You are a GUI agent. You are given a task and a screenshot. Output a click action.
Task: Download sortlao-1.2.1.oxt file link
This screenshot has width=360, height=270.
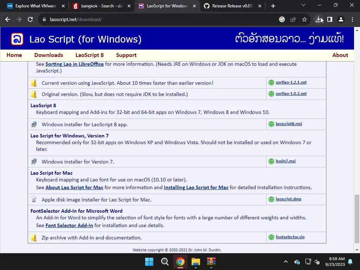[x=291, y=82]
